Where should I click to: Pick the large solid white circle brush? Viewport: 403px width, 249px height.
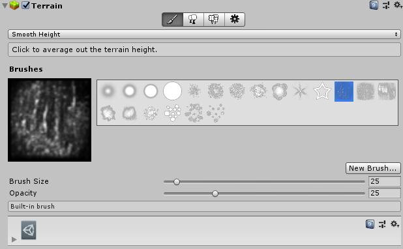[172, 91]
